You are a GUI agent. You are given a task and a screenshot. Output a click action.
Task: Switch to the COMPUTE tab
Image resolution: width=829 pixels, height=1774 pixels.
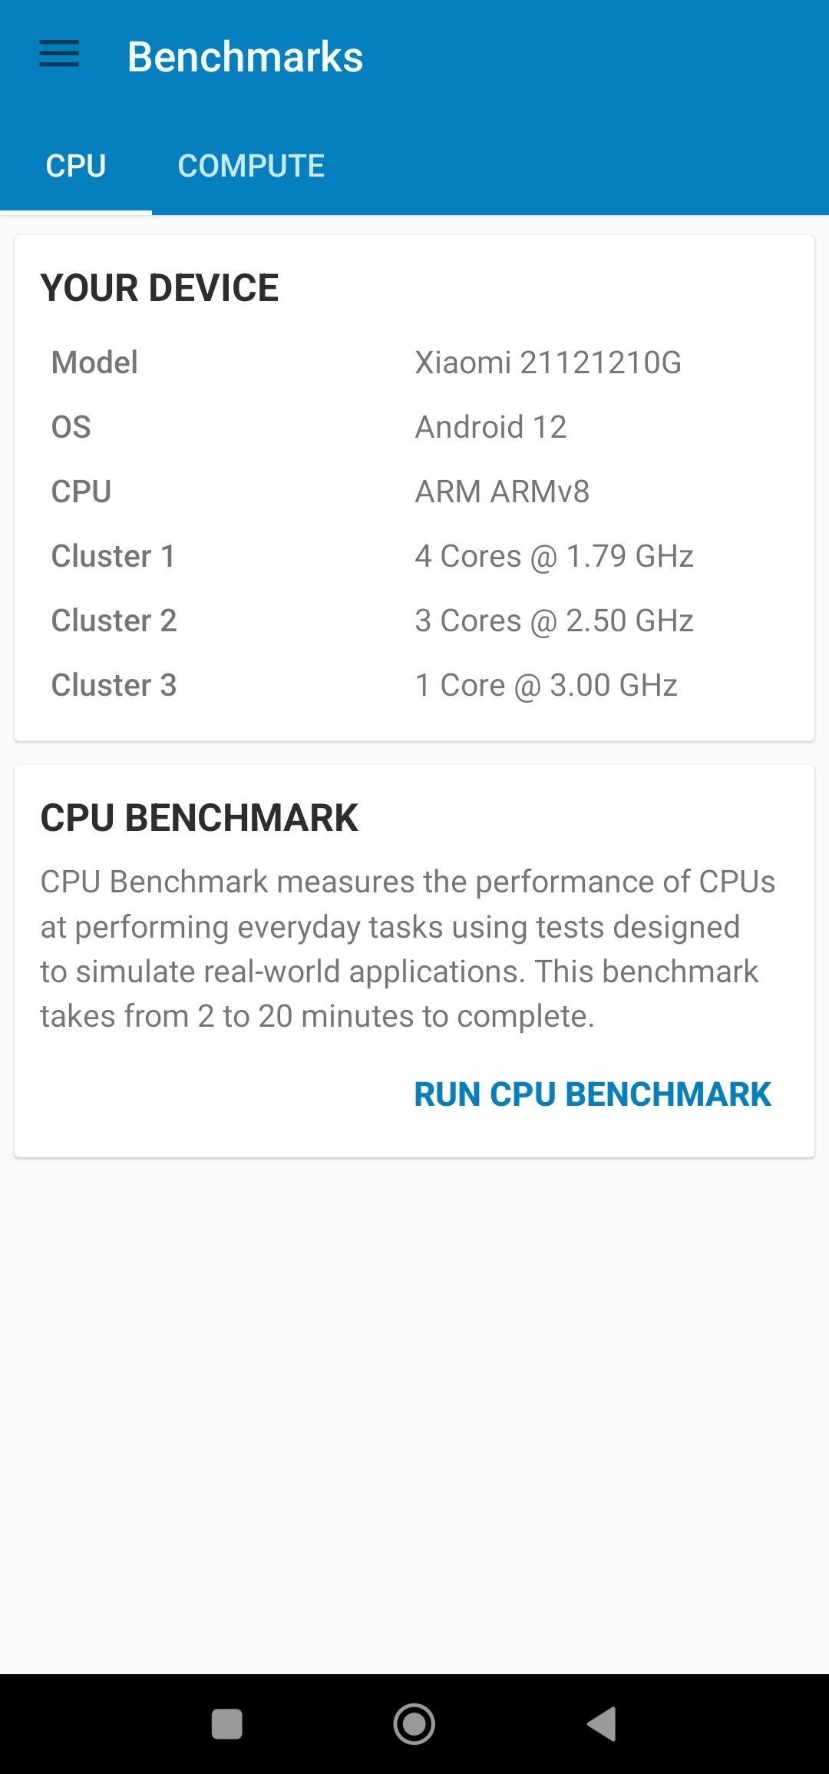pyautogui.click(x=251, y=166)
